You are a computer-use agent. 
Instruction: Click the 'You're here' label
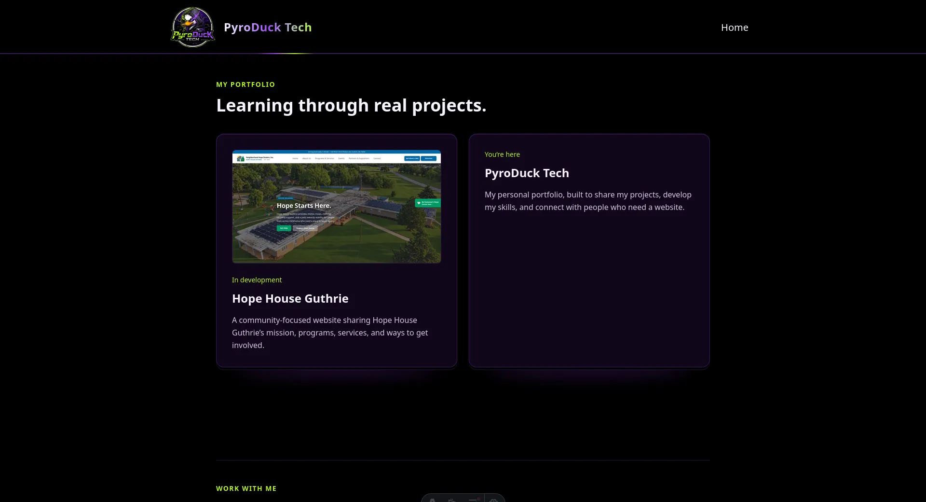point(502,154)
